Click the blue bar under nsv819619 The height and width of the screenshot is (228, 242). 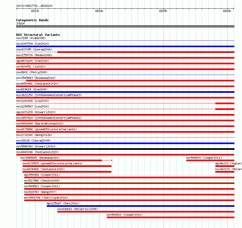125,92
